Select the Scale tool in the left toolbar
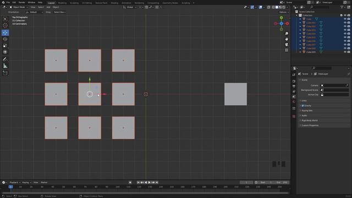 (x=5, y=46)
